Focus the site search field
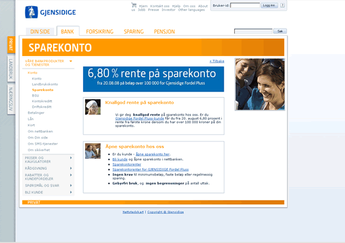The height and width of the screenshot is (243, 345). 253,31
